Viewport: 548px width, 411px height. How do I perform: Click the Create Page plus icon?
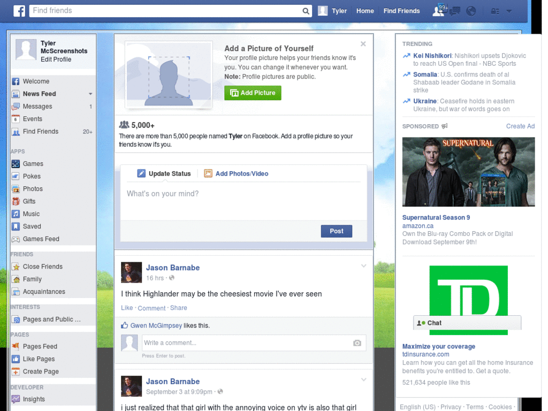click(x=16, y=372)
